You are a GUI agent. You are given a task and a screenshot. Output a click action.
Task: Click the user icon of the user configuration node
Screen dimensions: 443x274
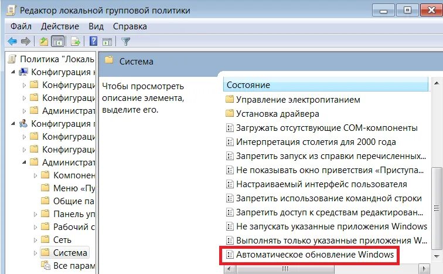(23, 124)
